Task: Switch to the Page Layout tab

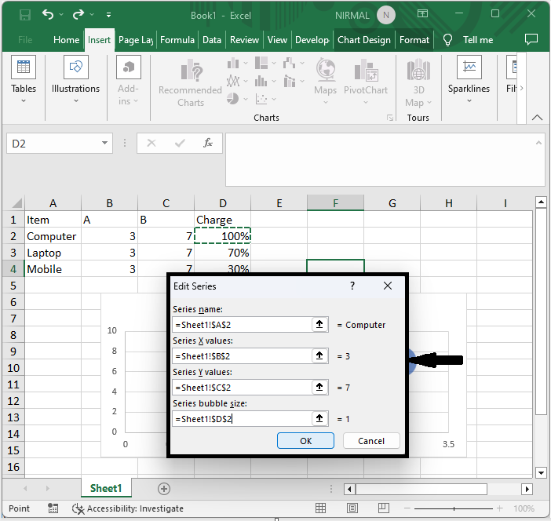Action: click(x=136, y=40)
